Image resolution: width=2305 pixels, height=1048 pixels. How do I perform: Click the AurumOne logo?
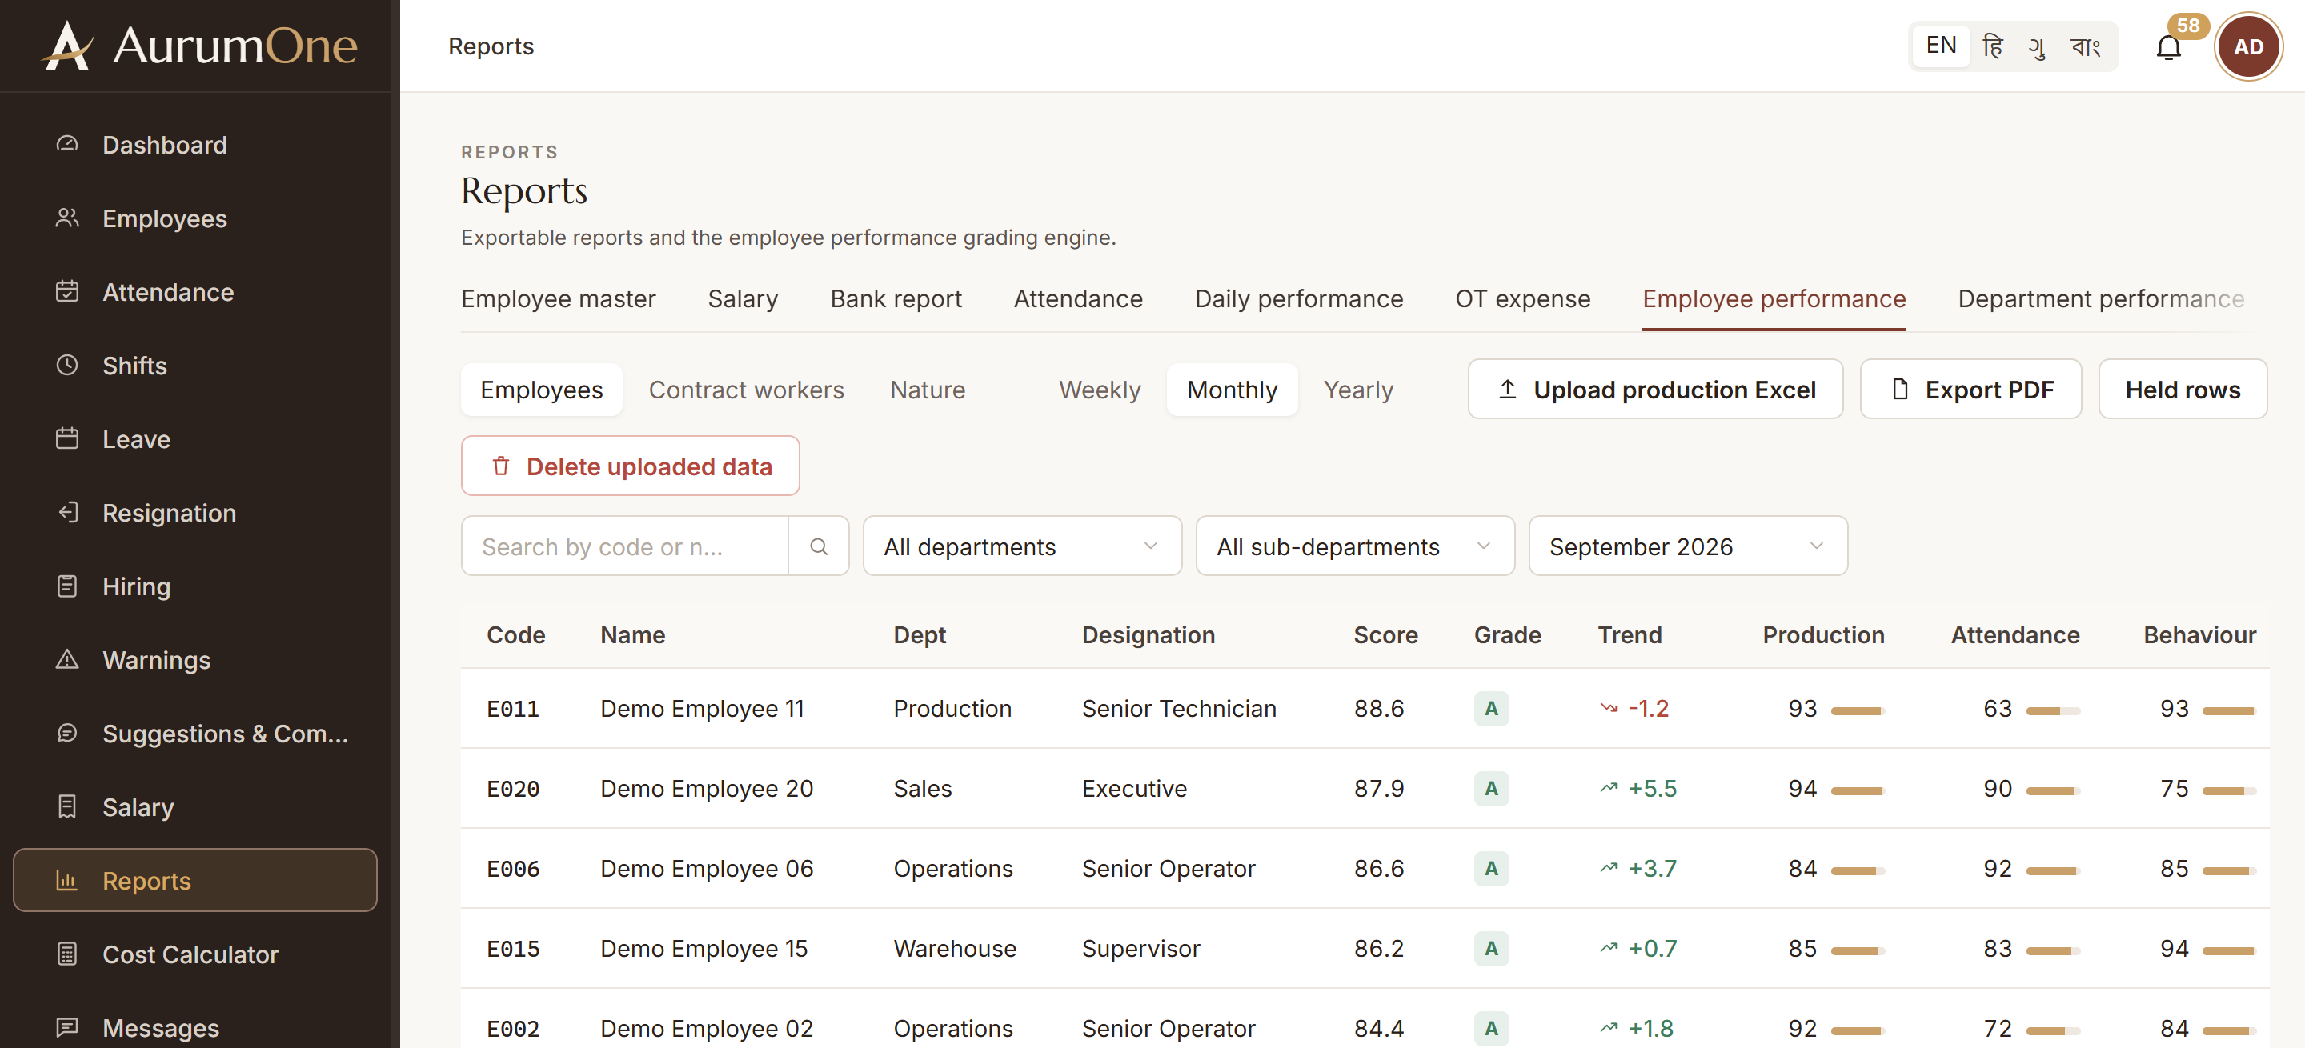199,45
